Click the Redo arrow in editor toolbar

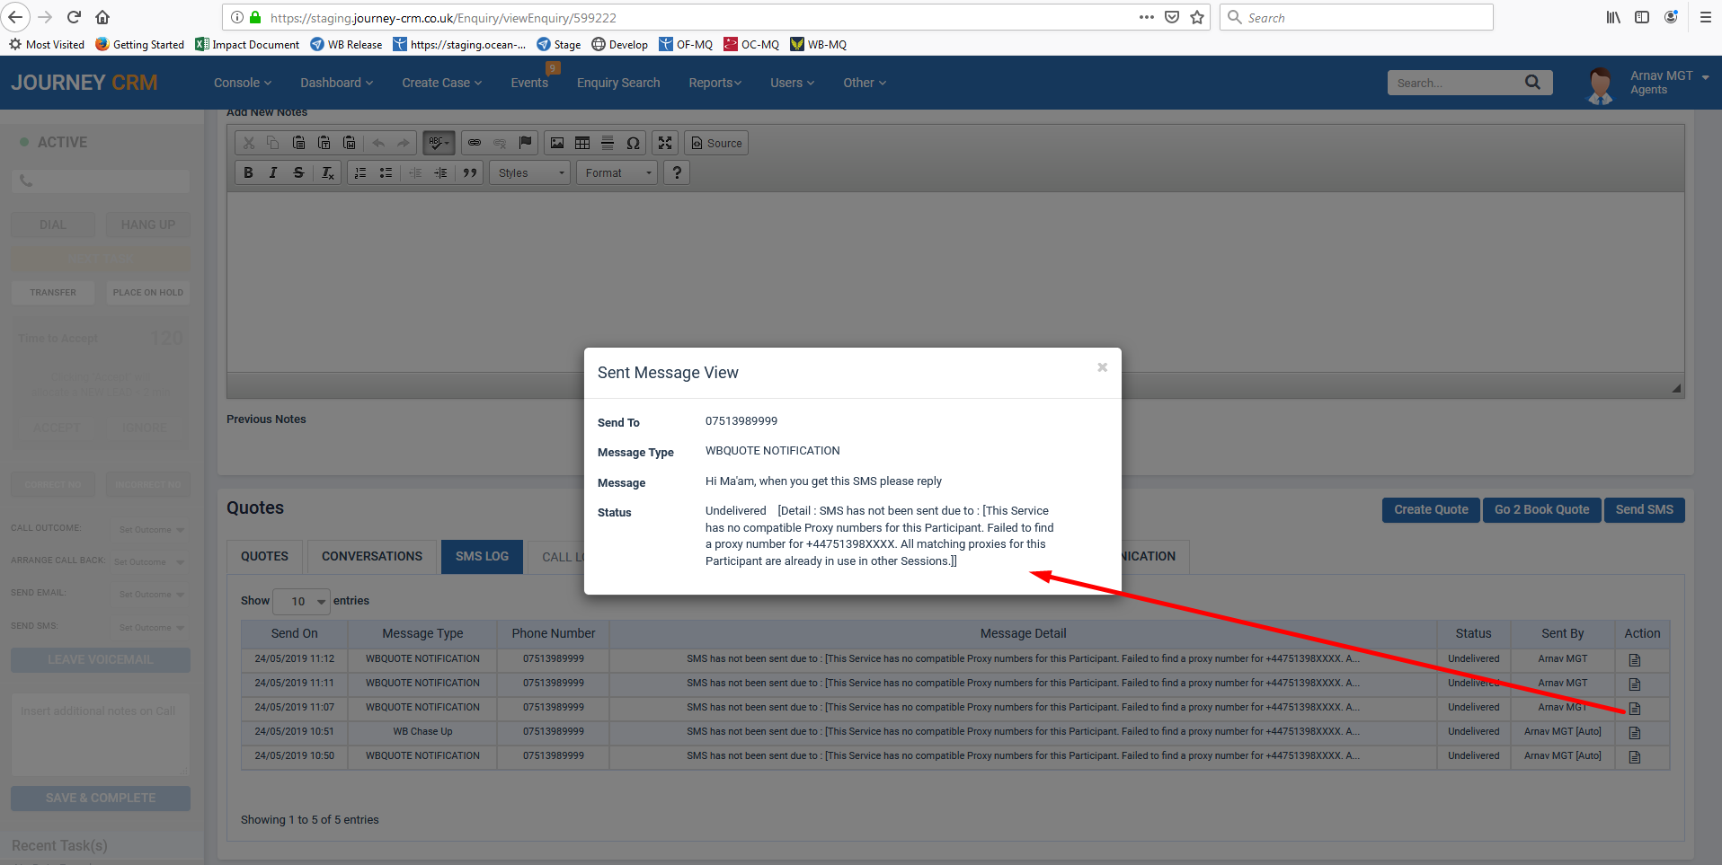(404, 143)
